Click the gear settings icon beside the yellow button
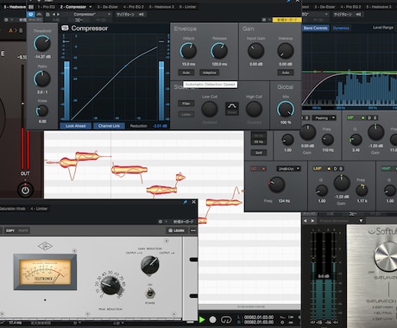The height and width of the screenshot is (328, 397). (264, 20)
